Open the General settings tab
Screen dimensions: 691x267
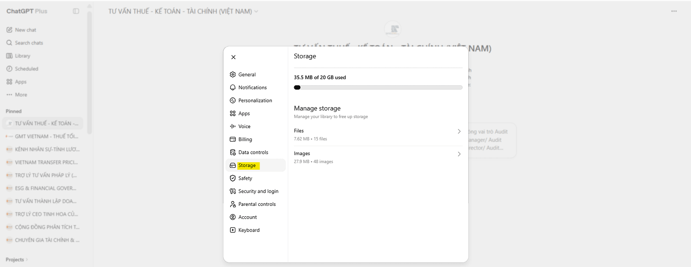(255, 74)
